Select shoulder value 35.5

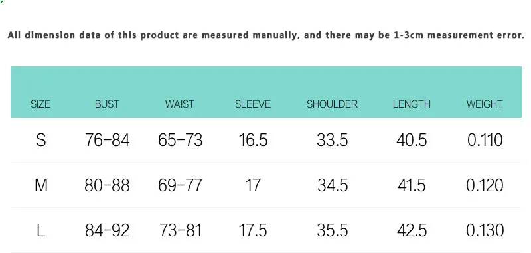(333, 230)
